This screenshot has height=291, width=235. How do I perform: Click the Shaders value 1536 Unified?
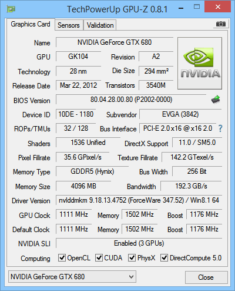tap(88, 143)
